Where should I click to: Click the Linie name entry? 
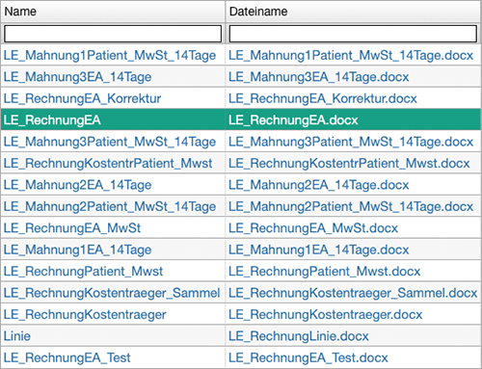[x=17, y=336]
